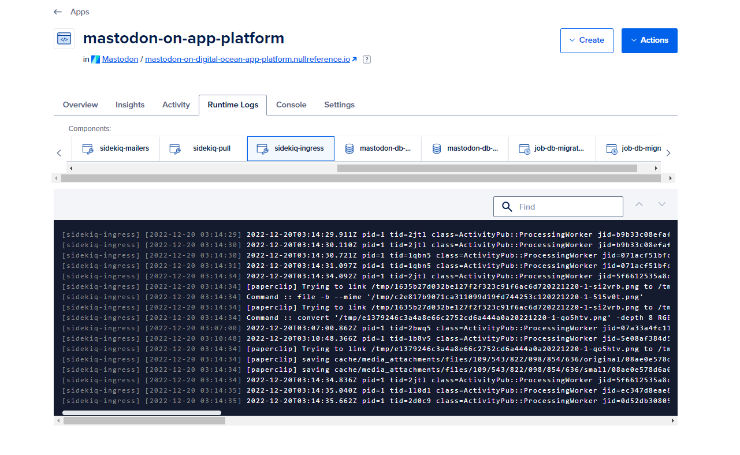Image resolution: width=740 pixels, height=455 pixels.
Task: Click the app code icon beside the title
Action: pyautogui.click(x=64, y=39)
